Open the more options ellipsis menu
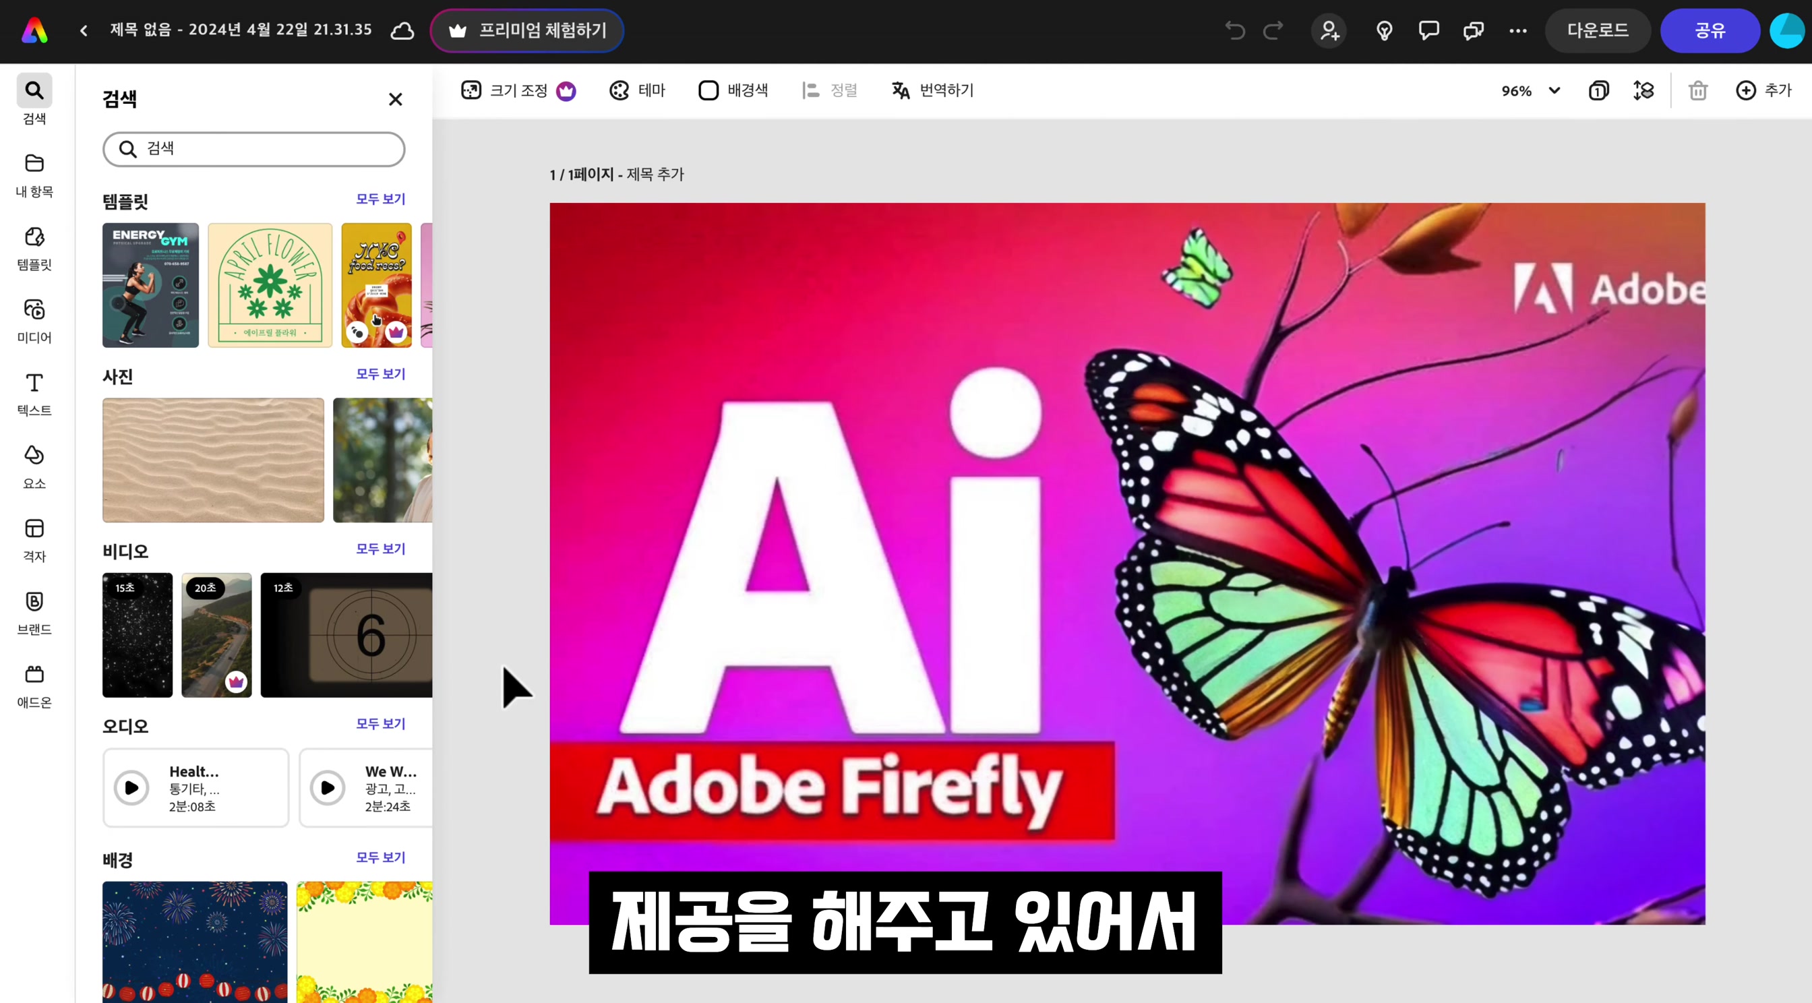 [1518, 30]
